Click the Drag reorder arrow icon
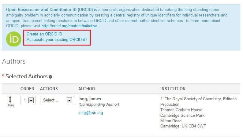This screenshot has width=243, height=140. click(10, 99)
